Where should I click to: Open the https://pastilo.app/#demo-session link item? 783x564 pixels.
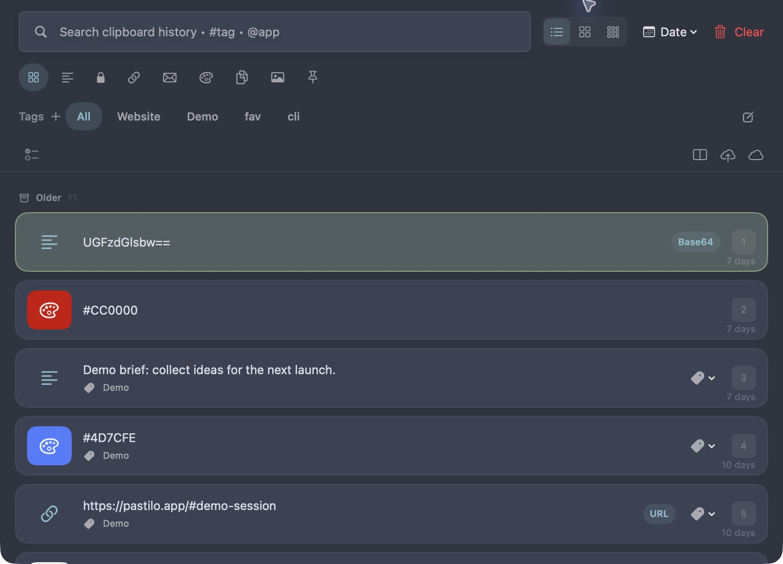pos(391,514)
